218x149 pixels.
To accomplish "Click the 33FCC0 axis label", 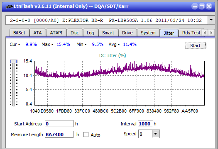I will pos(82,111).
